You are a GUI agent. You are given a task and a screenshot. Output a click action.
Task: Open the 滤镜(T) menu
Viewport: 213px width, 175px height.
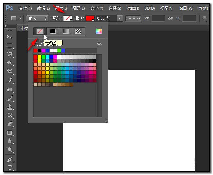[x=133, y=8]
